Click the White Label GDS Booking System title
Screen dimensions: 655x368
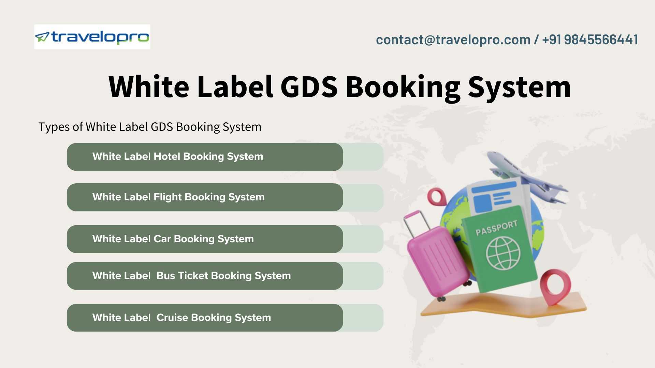click(339, 87)
